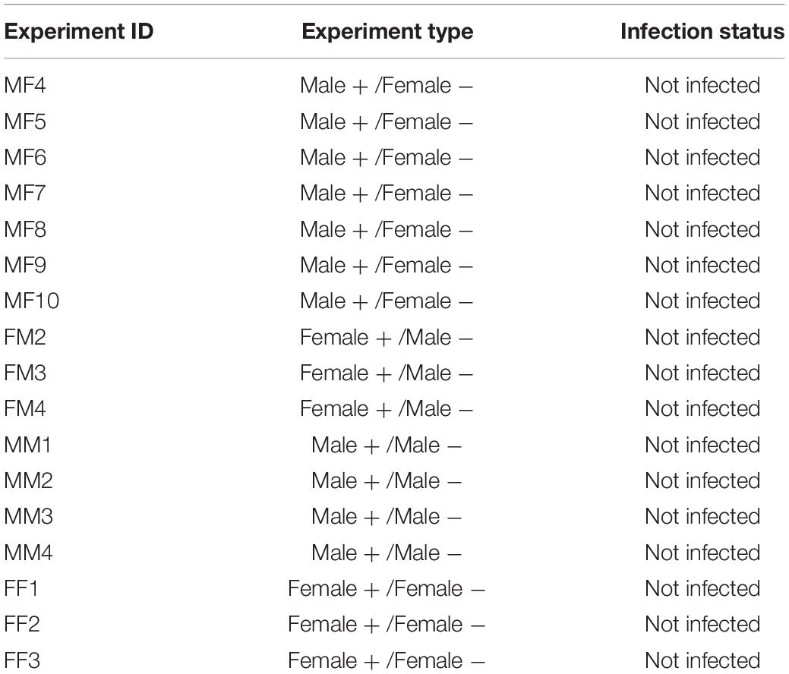The width and height of the screenshot is (789, 674).
Task: Click the experiment type in row MM2
Action: [387, 481]
